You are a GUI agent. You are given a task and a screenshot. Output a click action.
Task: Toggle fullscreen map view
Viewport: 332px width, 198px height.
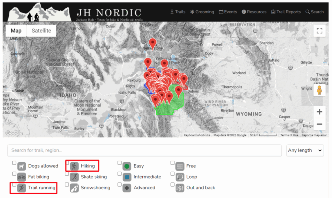[x=319, y=31]
